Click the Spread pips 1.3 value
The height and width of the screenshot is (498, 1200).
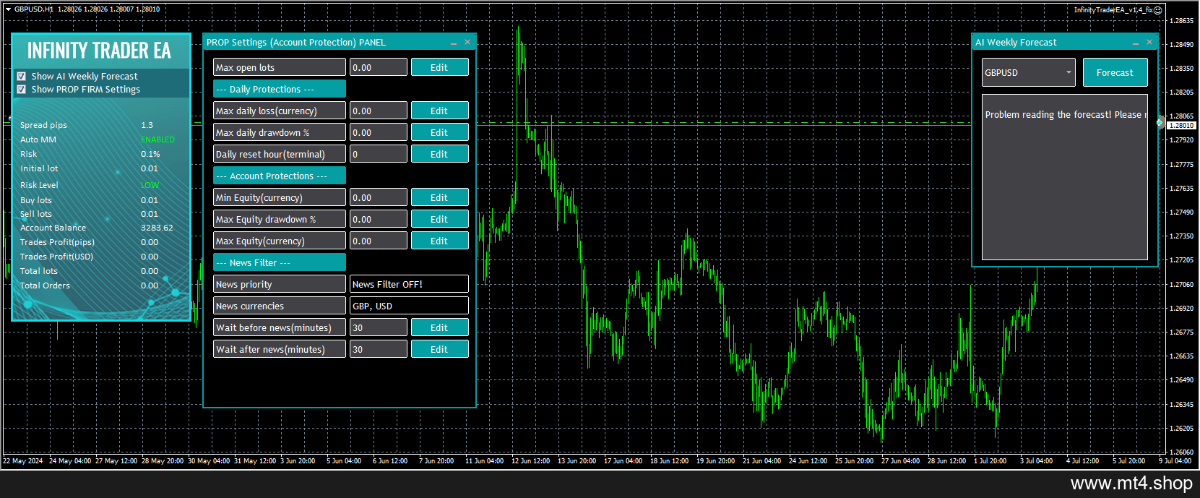[x=147, y=125]
